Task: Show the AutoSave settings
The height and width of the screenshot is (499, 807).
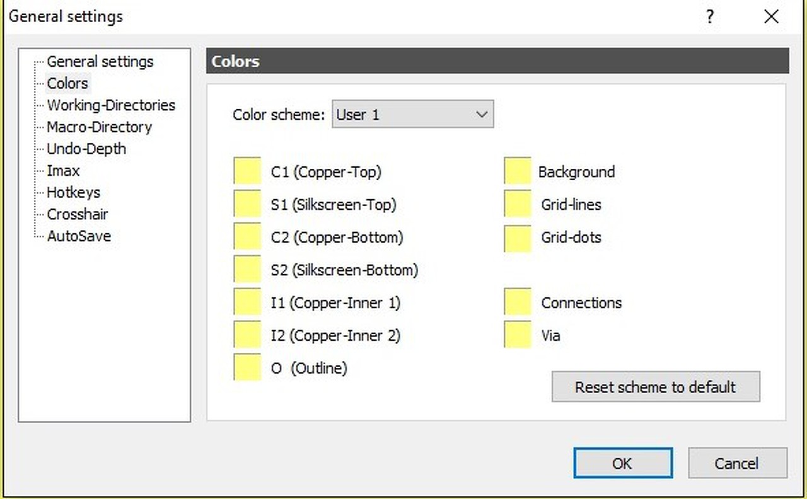Action: click(79, 236)
